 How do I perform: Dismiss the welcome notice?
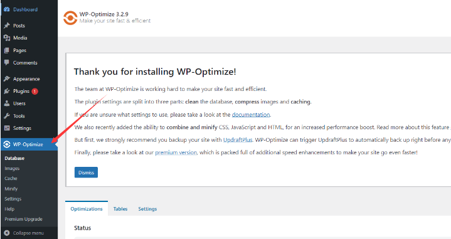[x=87, y=173]
